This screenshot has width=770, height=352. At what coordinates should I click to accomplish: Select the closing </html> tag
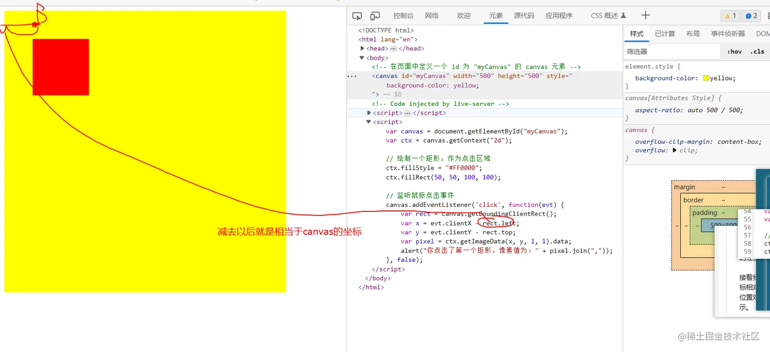coord(371,287)
